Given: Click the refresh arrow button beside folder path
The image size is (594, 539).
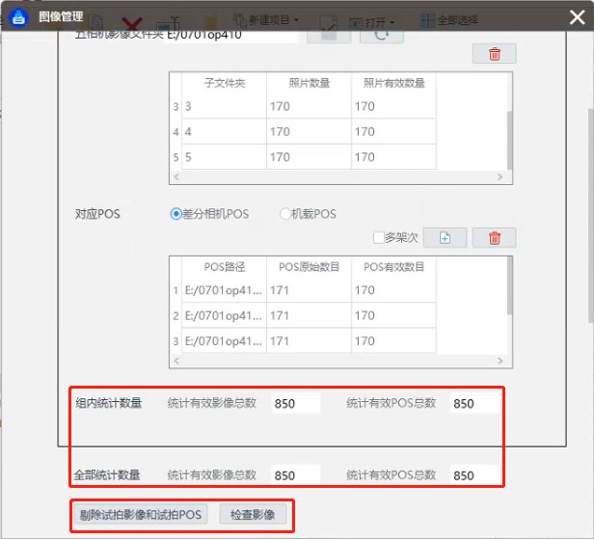Looking at the screenshot, I should pyautogui.click(x=382, y=36).
